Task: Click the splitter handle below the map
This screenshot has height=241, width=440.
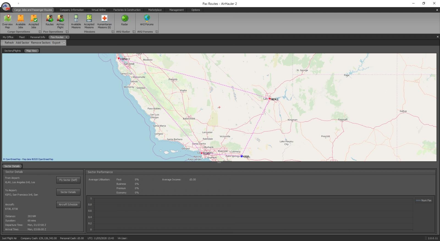Action: tap(219, 163)
